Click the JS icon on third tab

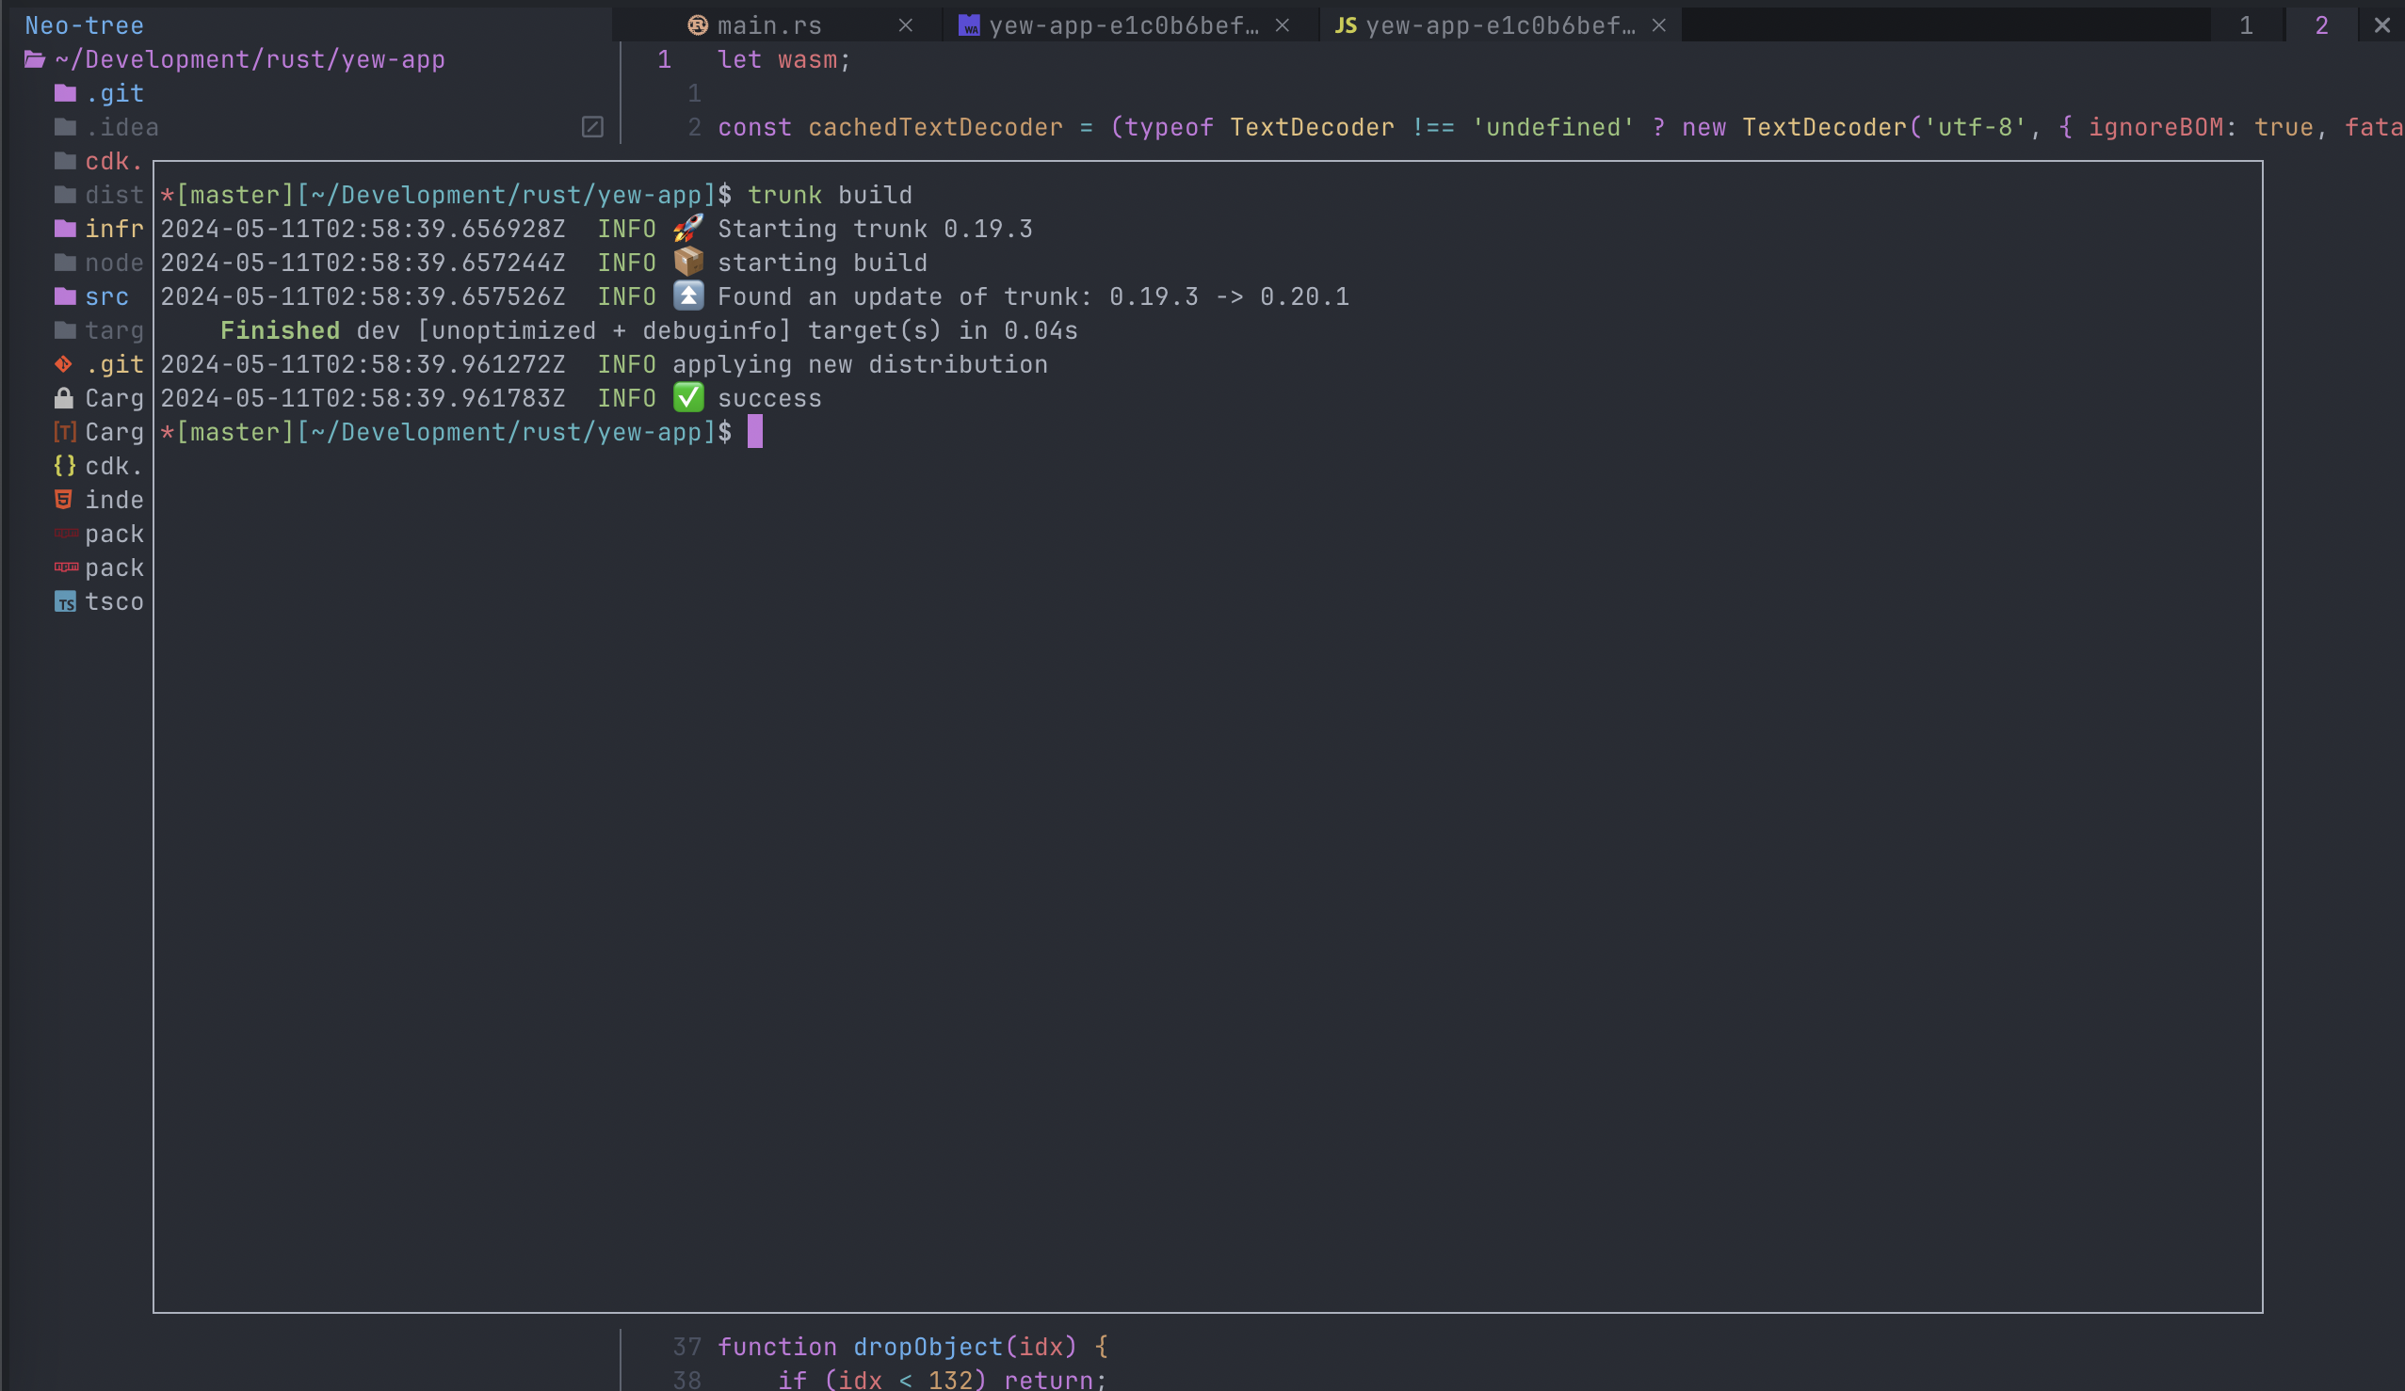1345,25
